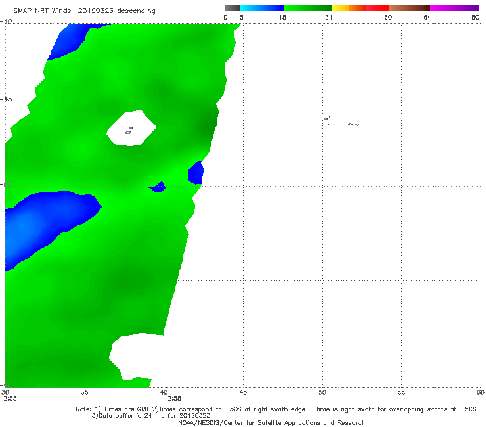The width and height of the screenshot is (486, 427).
Task: Click the '2:58' time under longitude 30
Action: [x=10, y=399]
